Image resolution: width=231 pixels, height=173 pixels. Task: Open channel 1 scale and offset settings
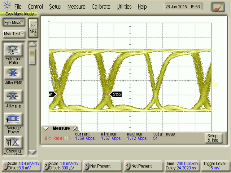[x=21, y=166]
